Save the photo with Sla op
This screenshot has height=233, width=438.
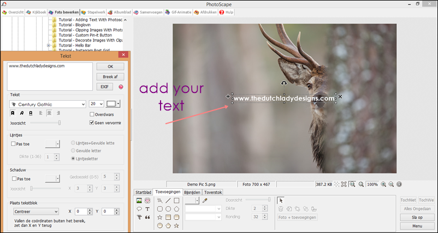[x=417, y=217]
